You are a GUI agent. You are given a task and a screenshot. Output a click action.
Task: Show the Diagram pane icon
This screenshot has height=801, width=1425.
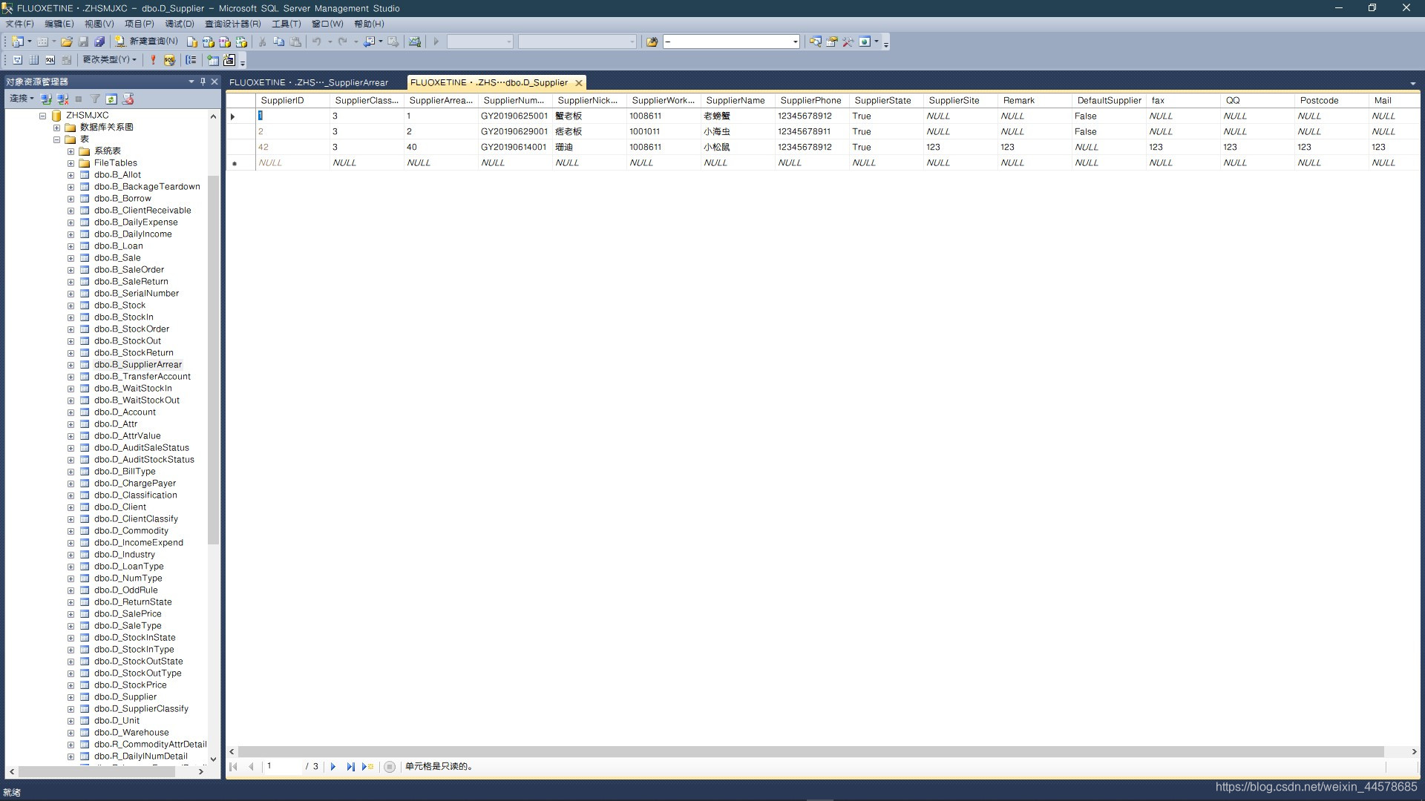(18, 59)
